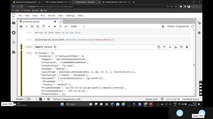This screenshot has width=213, height=119.
Task: Open File Explorer from the taskbar
Action: (107, 104)
